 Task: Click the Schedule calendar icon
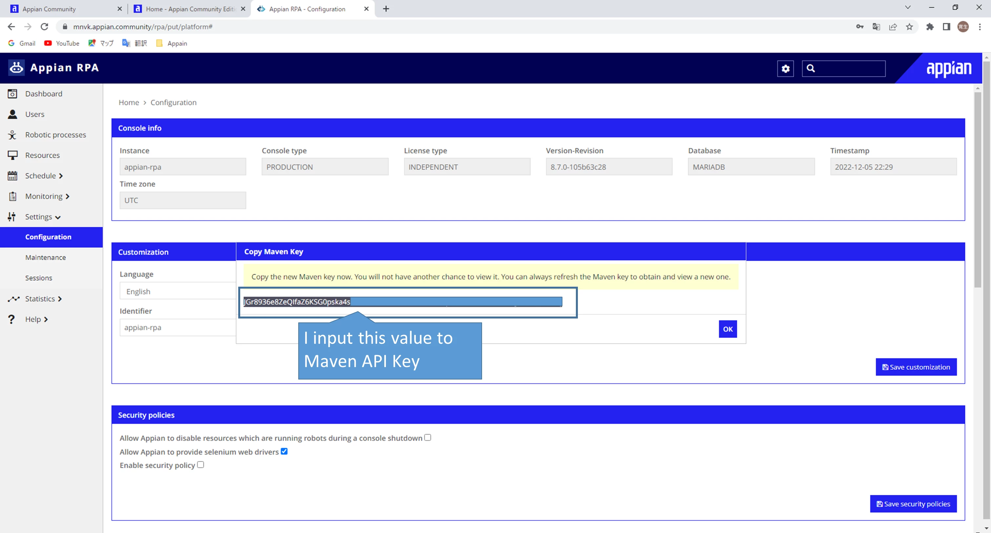tap(12, 176)
